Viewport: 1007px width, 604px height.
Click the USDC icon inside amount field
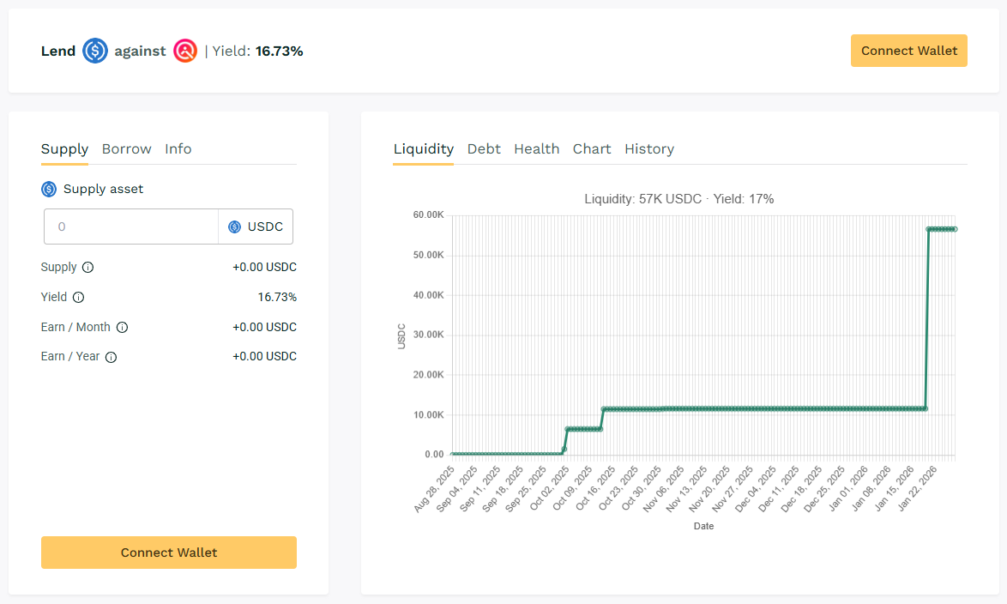[x=234, y=227]
